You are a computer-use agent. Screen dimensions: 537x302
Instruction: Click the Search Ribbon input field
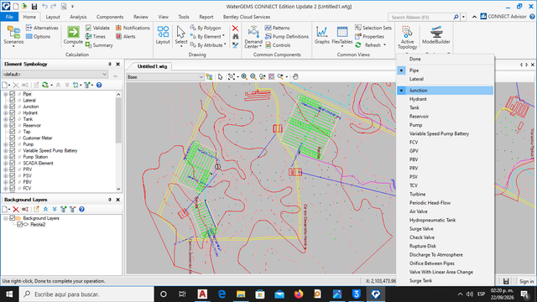click(421, 17)
